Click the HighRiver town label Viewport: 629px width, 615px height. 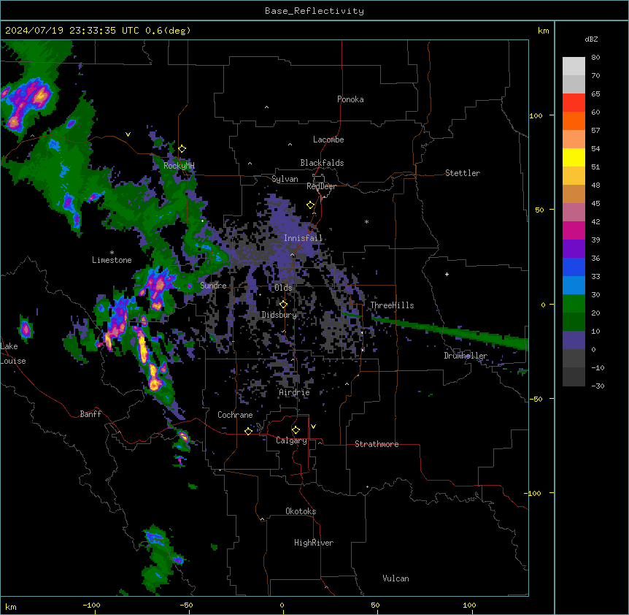(314, 543)
